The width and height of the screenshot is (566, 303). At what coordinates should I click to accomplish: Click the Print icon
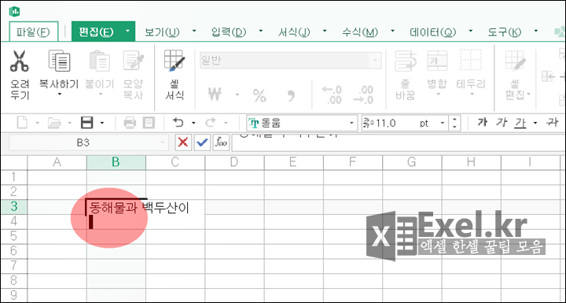(130, 123)
